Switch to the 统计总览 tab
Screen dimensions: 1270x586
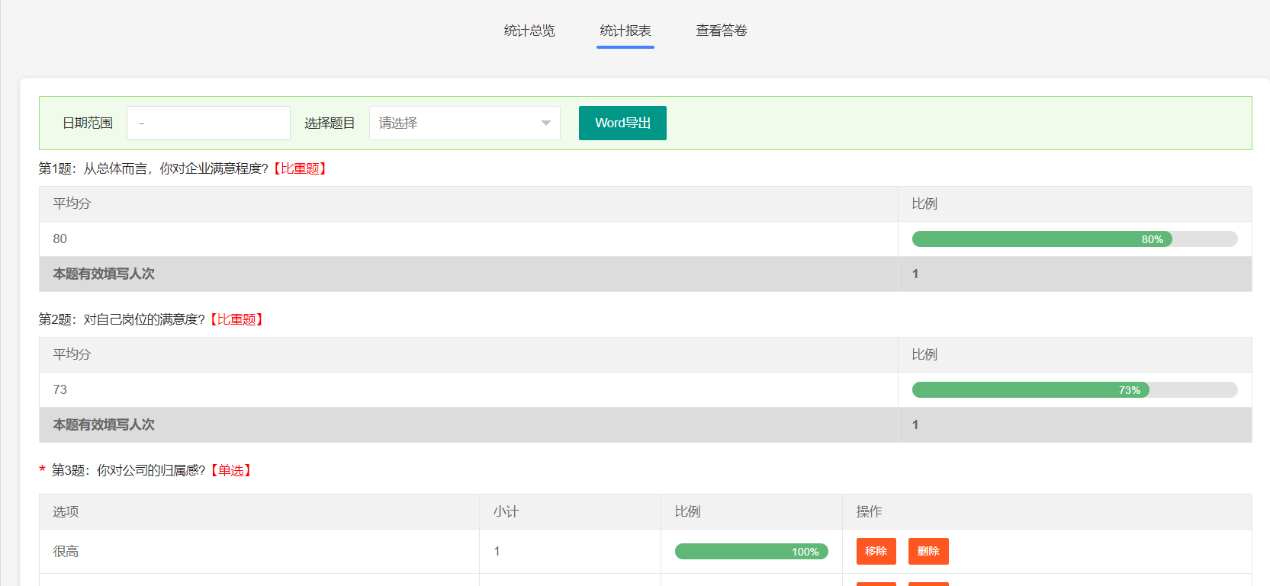[529, 30]
